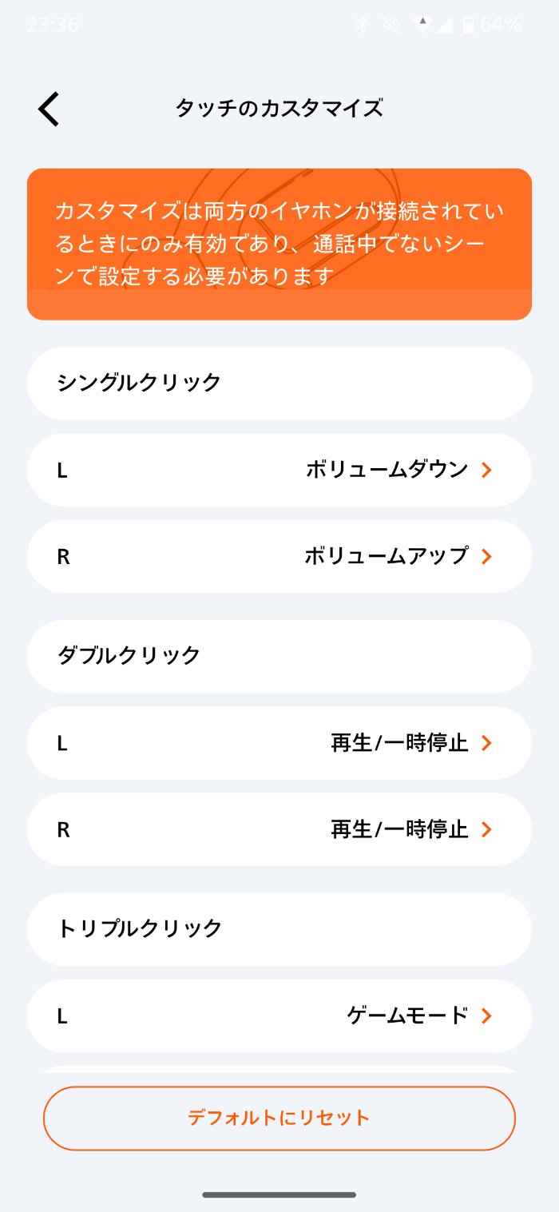Select the ボリュームアップ setting row
Image resolution: width=559 pixels, height=1212 pixels.
click(279, 556)
